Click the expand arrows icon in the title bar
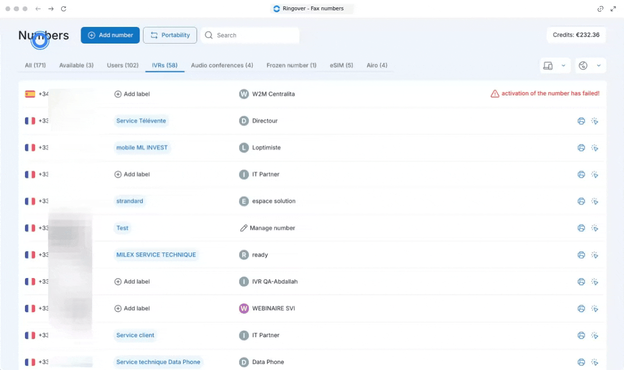 (613, 9)
